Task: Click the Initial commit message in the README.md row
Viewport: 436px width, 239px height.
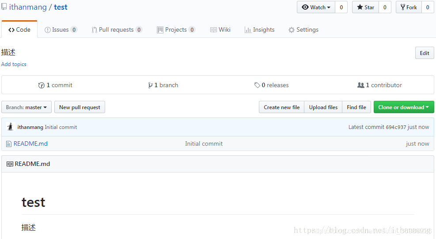Action: [204, 144]
